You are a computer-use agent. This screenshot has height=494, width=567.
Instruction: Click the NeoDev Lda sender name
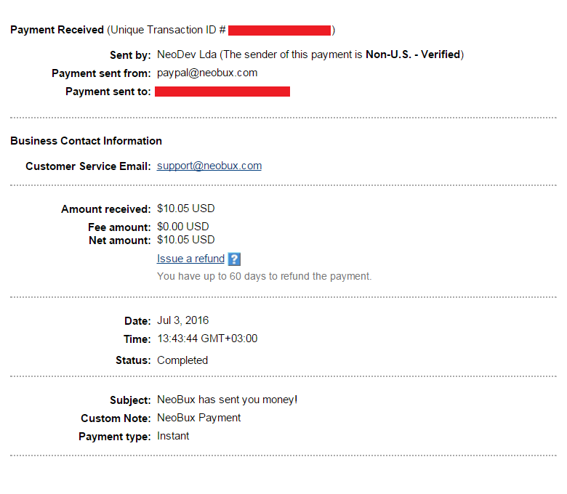coord(187,54)
